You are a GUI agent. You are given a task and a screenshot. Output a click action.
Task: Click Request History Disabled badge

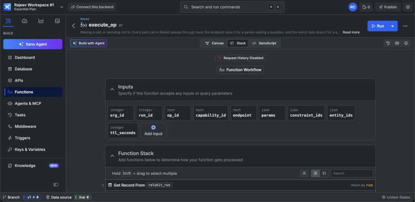[240, 58]
